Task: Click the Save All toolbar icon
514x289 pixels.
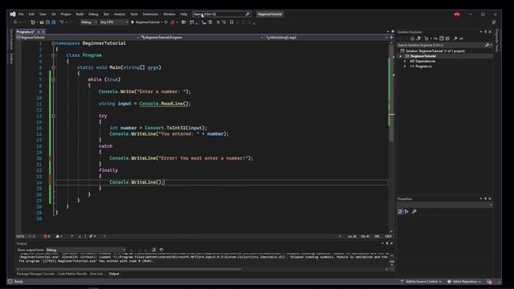Action: point(54,22)
